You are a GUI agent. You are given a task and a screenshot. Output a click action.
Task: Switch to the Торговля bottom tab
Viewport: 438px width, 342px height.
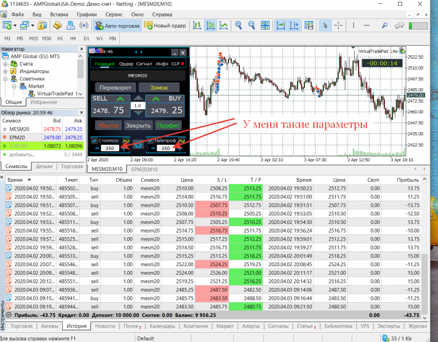point(21,326)
